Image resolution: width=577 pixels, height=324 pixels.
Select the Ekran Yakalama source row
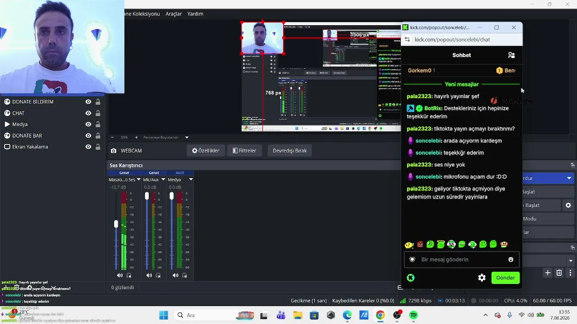coord(52,147)
